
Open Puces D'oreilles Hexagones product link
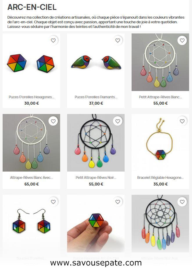tap(31, 97)
